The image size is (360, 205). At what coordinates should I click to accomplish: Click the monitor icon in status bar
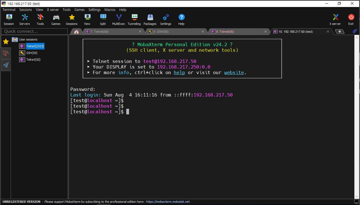point(356,202)
